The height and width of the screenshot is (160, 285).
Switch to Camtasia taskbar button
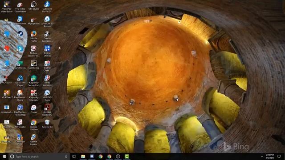(126, 156)
